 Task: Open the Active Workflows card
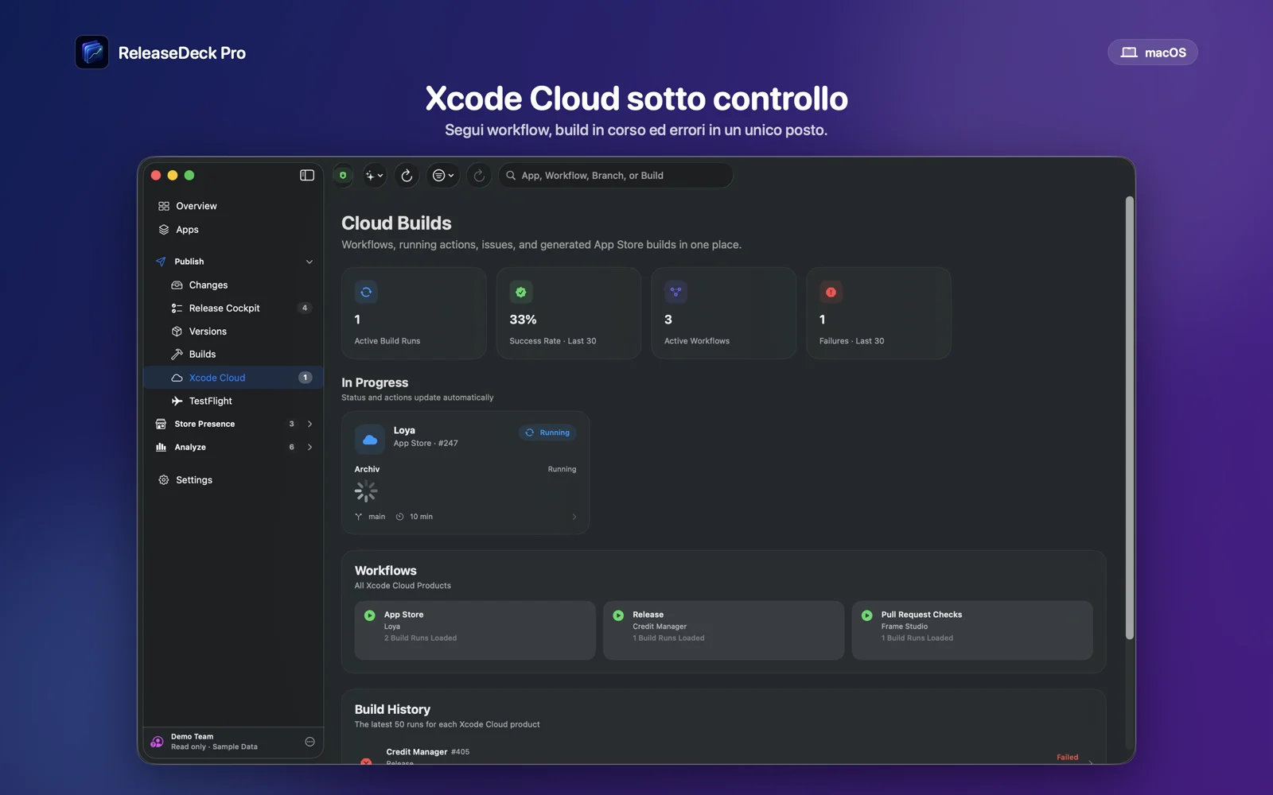pyautogui.click(x=723, y=313)
